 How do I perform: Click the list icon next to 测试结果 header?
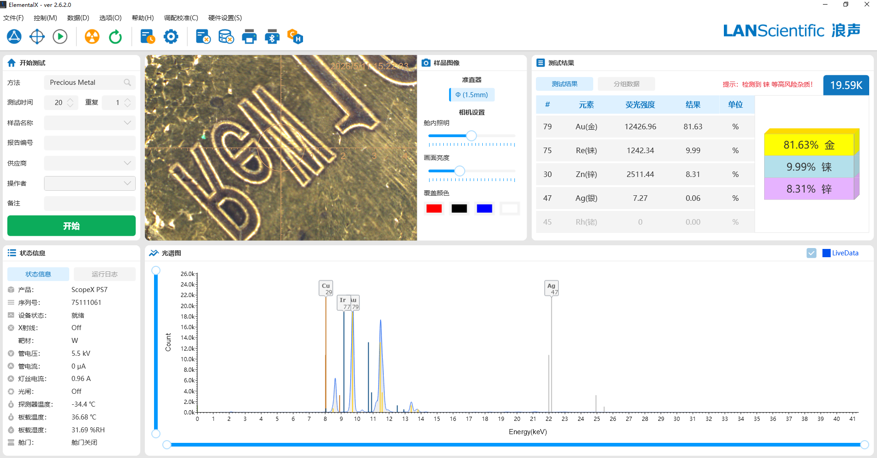[x=541, y=63]
